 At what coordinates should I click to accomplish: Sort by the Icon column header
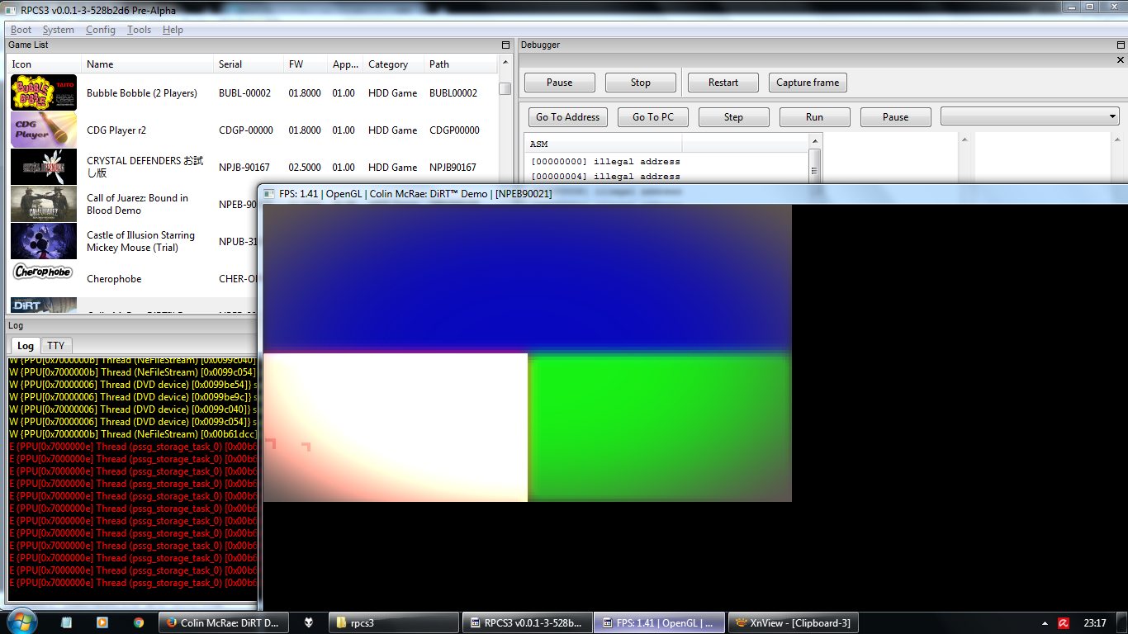pyautogui.click(x=45, y=64)
